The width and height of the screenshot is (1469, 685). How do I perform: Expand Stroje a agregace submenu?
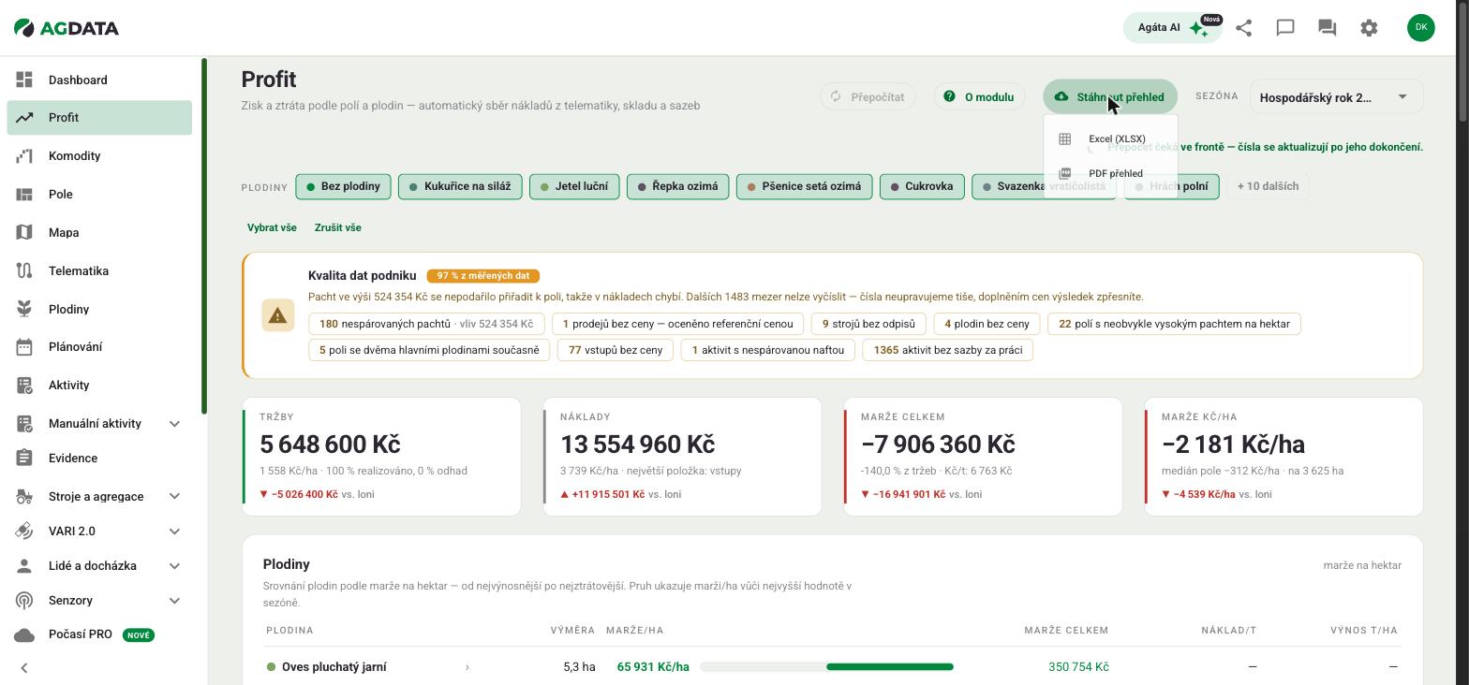coord(174,497)
